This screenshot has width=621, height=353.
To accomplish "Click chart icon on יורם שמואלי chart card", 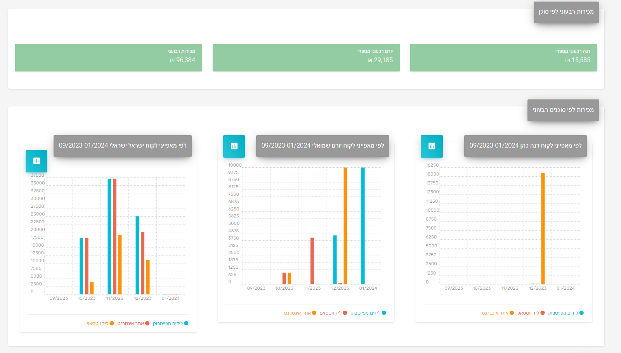I will pos(234,146).
